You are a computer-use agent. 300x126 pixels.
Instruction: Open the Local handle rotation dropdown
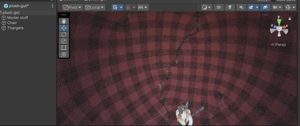[95, 7]
